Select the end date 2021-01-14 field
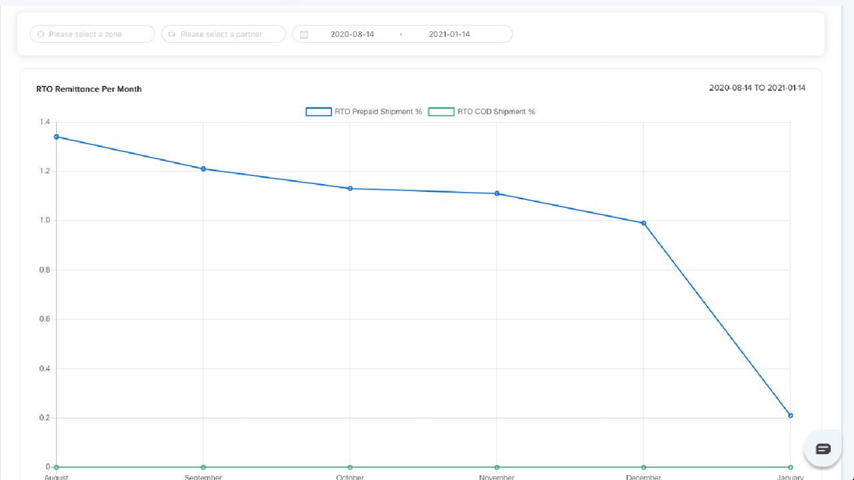Screen dimensions: 854x480 pos(449,34)
